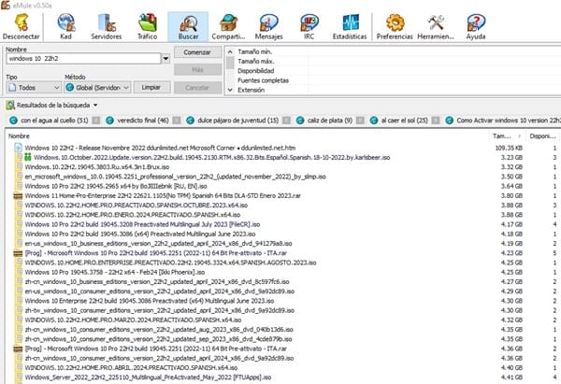
Task: Click the Cancelar button
Action: (197, 87)
